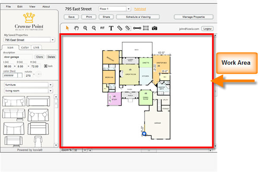Toggle the lock checkbox

[x=46, y=66]
